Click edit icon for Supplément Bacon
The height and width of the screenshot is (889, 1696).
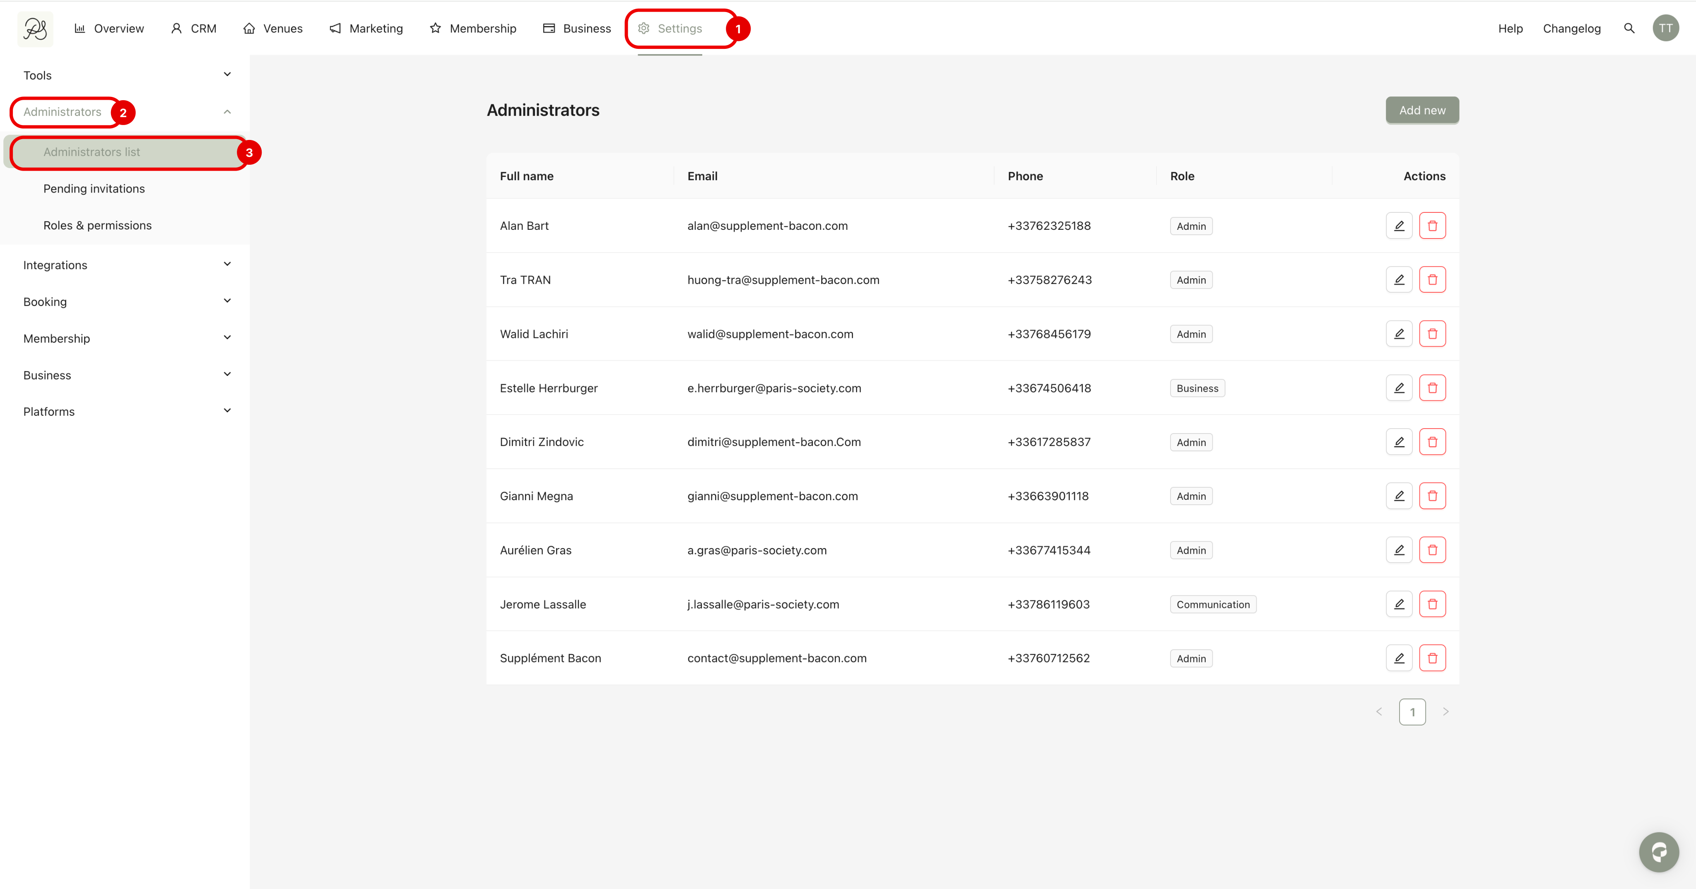click(x=1399, y=658)
